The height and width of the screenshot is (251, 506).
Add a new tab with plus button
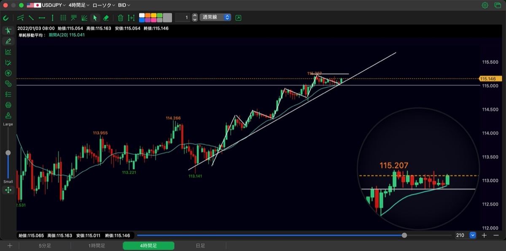tap(10, 246)
